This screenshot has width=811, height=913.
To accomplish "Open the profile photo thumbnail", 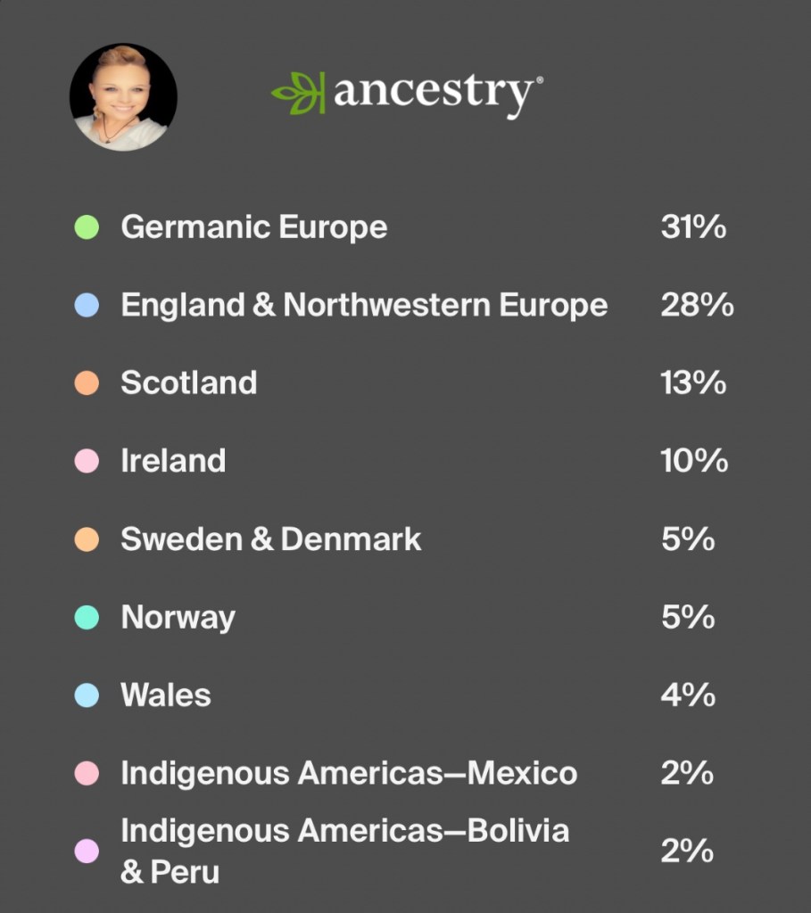I will point(123,97).
